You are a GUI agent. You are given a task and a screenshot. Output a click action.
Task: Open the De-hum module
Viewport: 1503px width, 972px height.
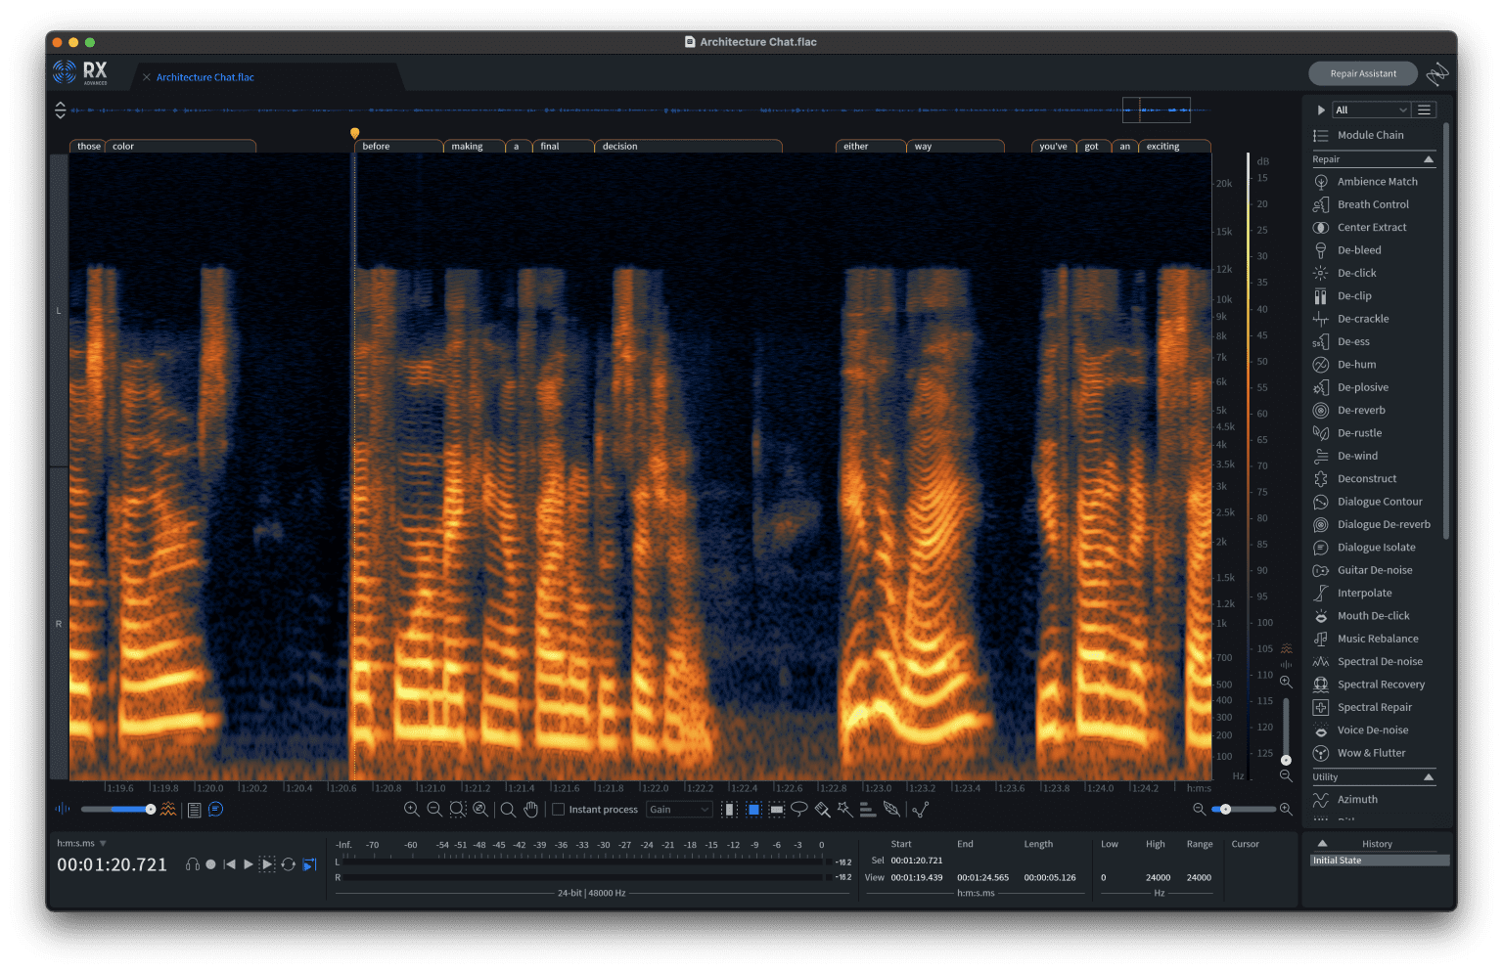1354,364
